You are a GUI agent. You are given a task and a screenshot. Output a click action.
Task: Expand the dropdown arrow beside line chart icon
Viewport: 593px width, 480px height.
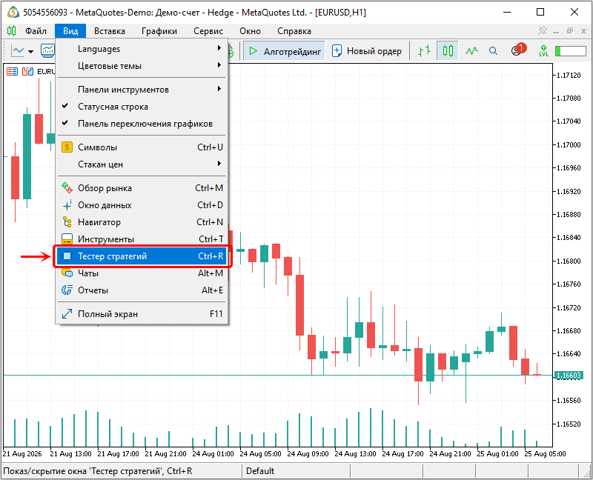coord(30,51)
